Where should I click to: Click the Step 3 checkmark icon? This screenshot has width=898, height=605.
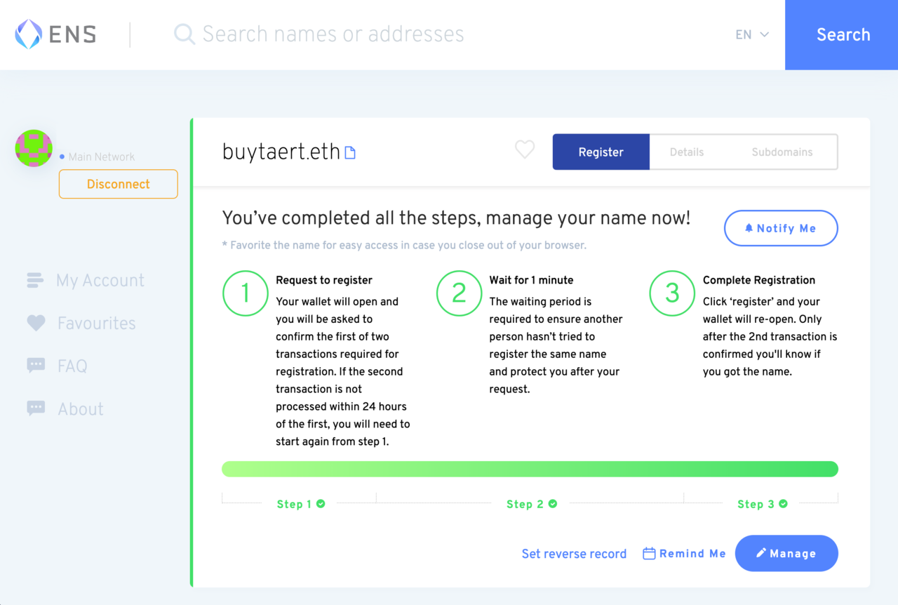pos(783,504)
